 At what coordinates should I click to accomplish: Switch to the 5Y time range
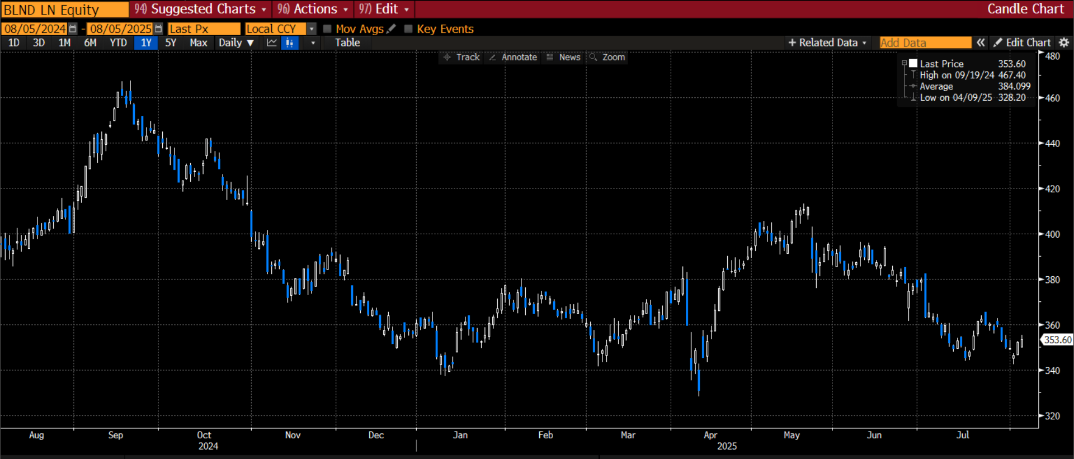171,42
